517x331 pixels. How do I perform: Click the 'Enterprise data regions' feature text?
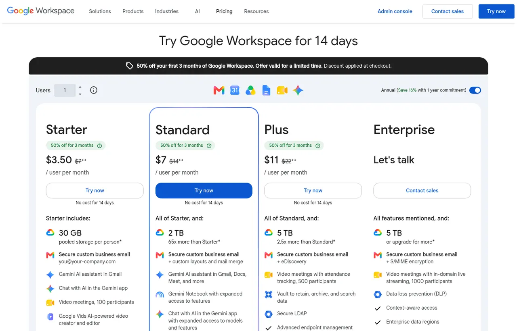tap(413, 322)
